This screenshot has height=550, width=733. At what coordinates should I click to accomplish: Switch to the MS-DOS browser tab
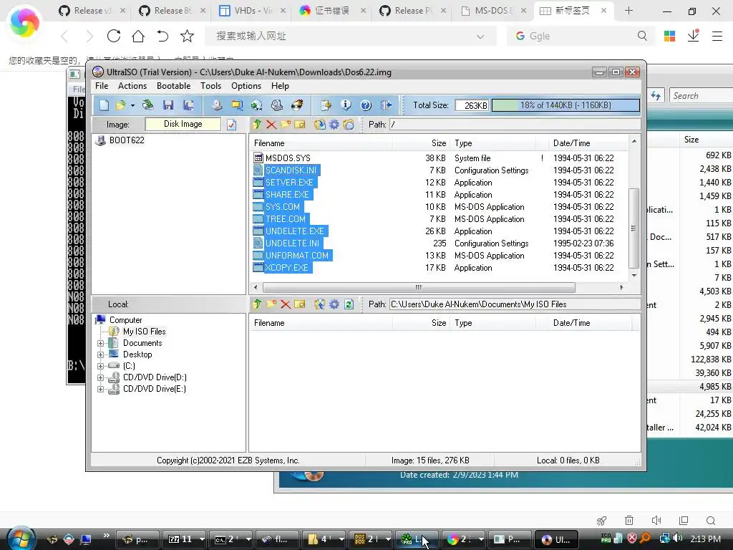tap(492, 10)
